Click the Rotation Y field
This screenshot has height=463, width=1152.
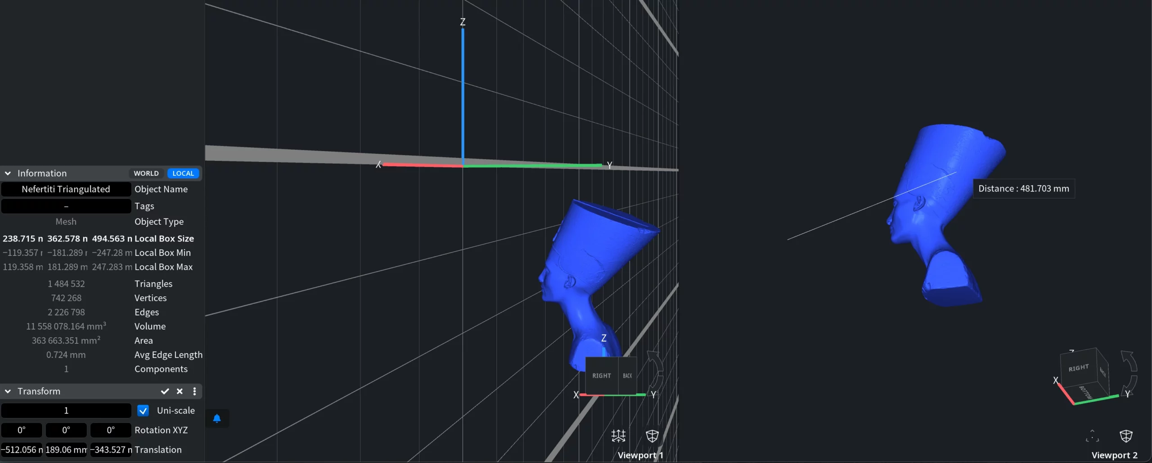(x=66, y=430)
